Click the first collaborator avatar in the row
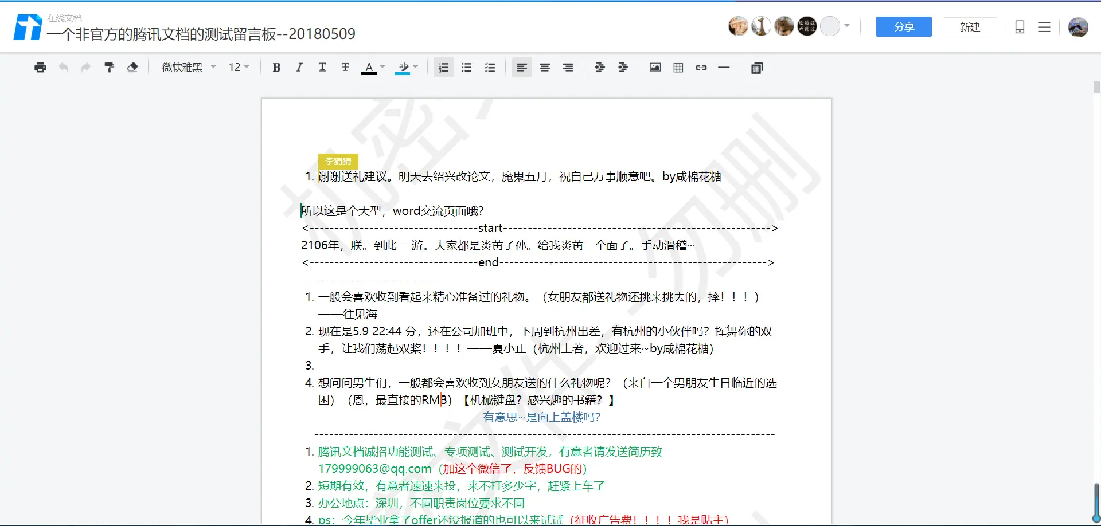This screenshot has height=526, width=1101. point(738,26)
